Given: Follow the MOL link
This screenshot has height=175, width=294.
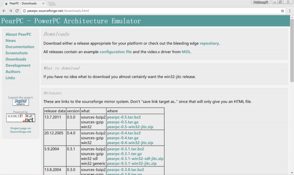Looking at the screenshot, I should point(186,52).
